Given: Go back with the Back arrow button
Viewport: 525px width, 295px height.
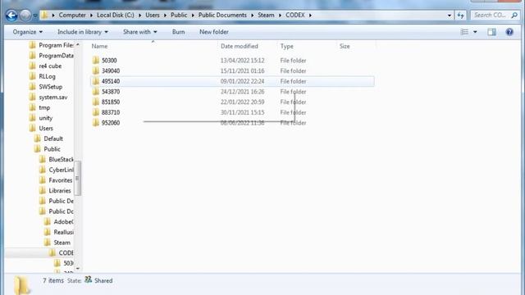Looking at the screenshot, I should (11, 16).
